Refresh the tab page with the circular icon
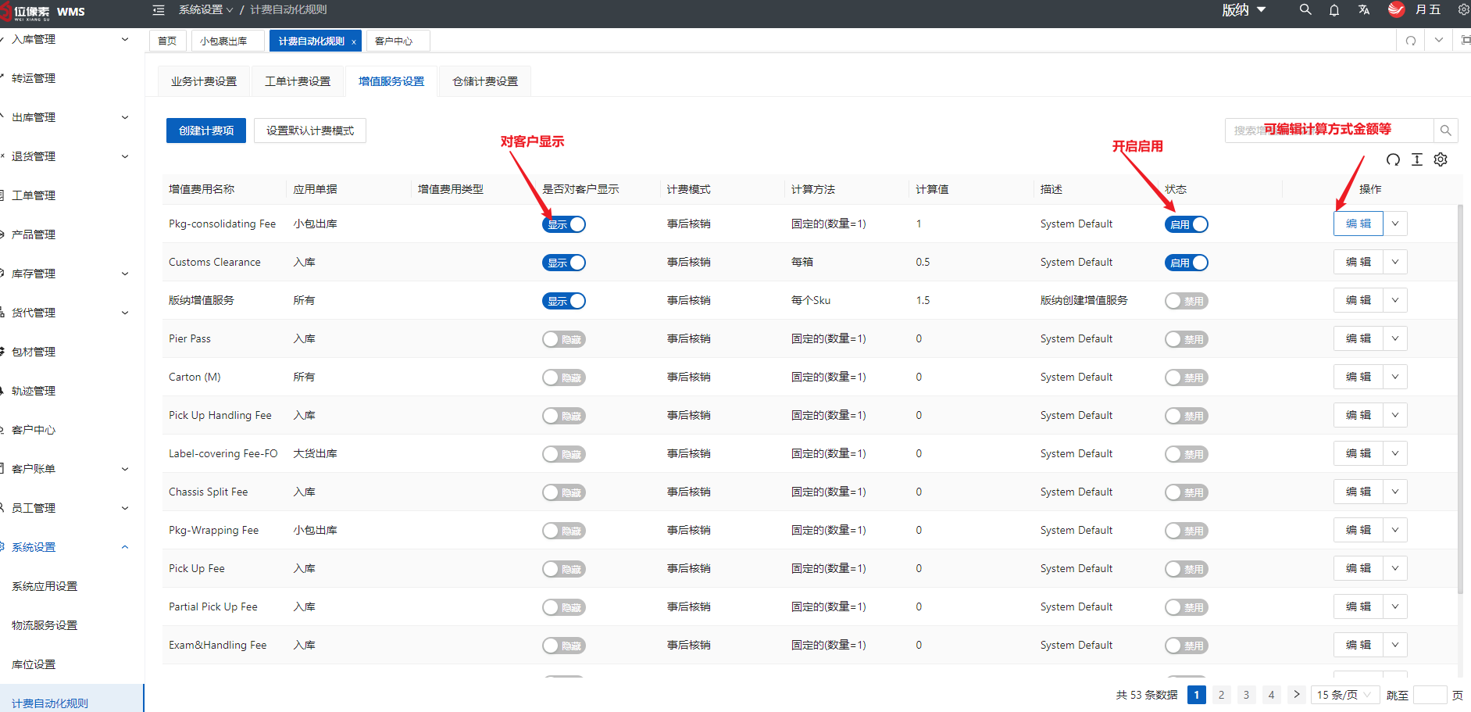 pyautogui.click(x=1411, y=41)
